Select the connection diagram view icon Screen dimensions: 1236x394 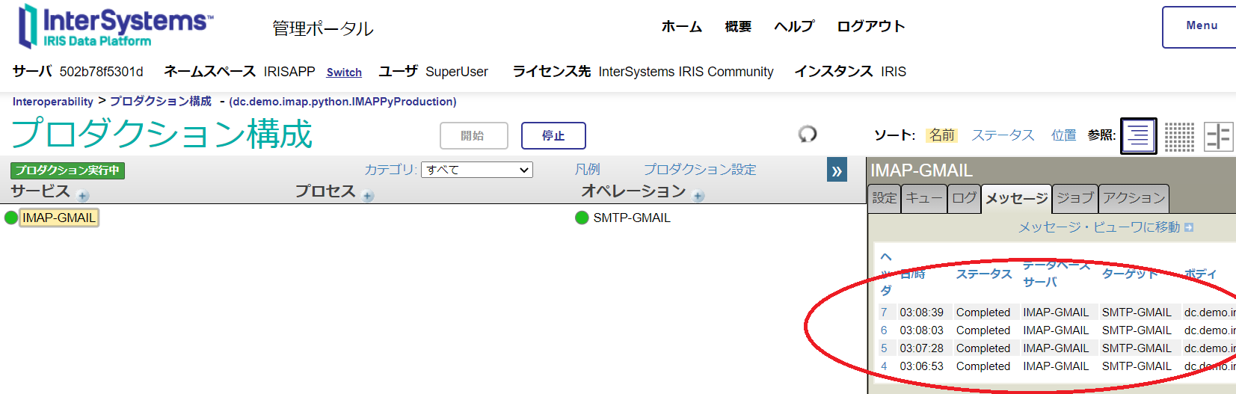click(x=1218, y=137)
